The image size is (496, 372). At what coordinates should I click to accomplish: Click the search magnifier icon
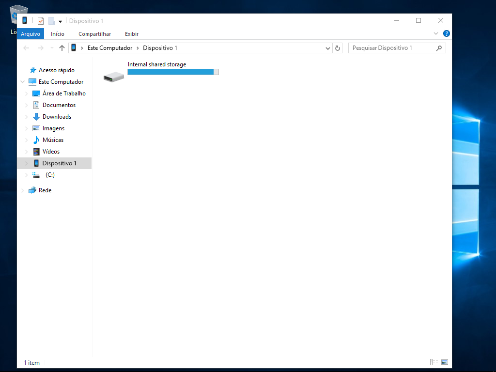pos(439,48)
